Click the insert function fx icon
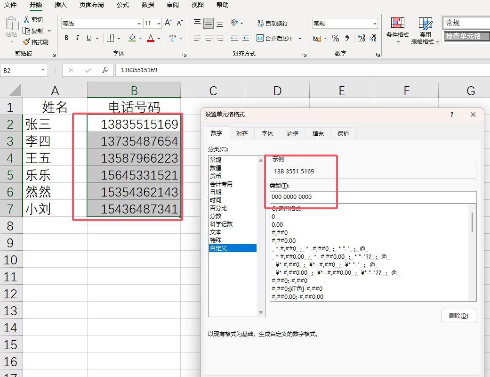 105,70
